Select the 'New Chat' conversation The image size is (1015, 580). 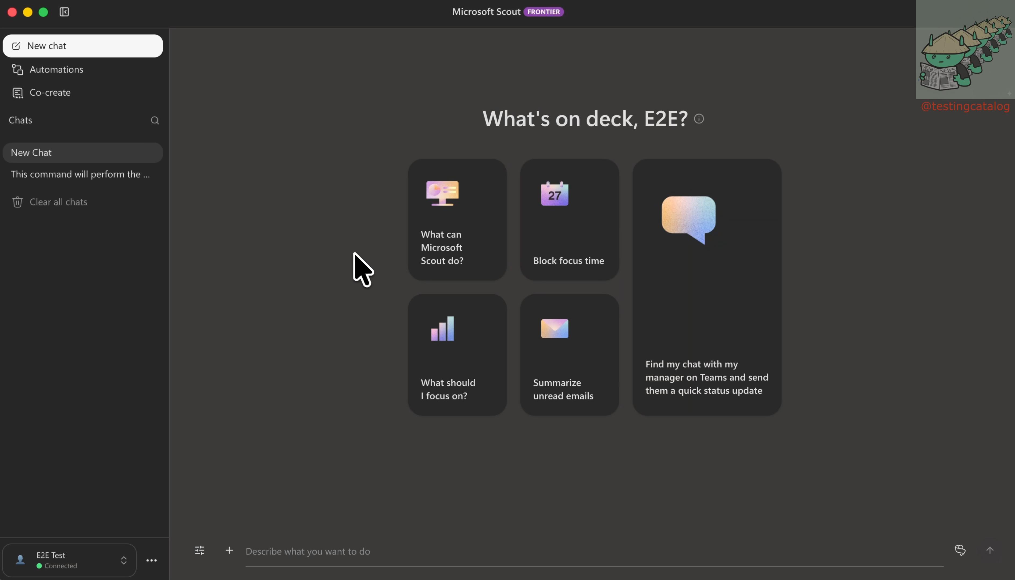pyautogui.click(x=83, y=153)
